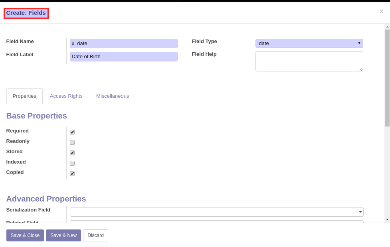390x247 pixels.
Task: Untick the Copied checkbox
Action: (x=72, y=174)
